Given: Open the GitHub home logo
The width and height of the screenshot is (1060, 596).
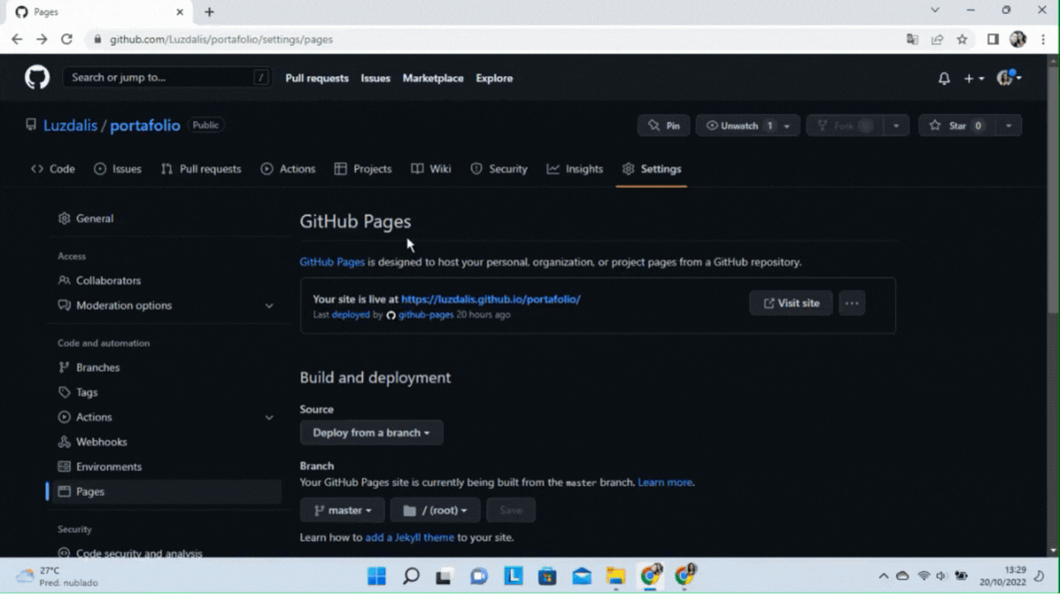Looking at the screenshot, I should click(x=37, y=78).
